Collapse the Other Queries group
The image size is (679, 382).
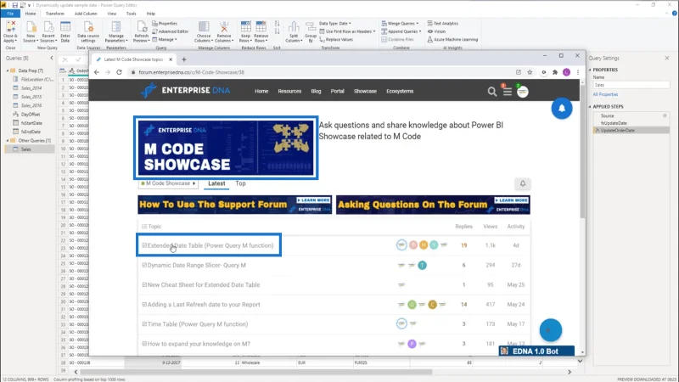[8, 140]
